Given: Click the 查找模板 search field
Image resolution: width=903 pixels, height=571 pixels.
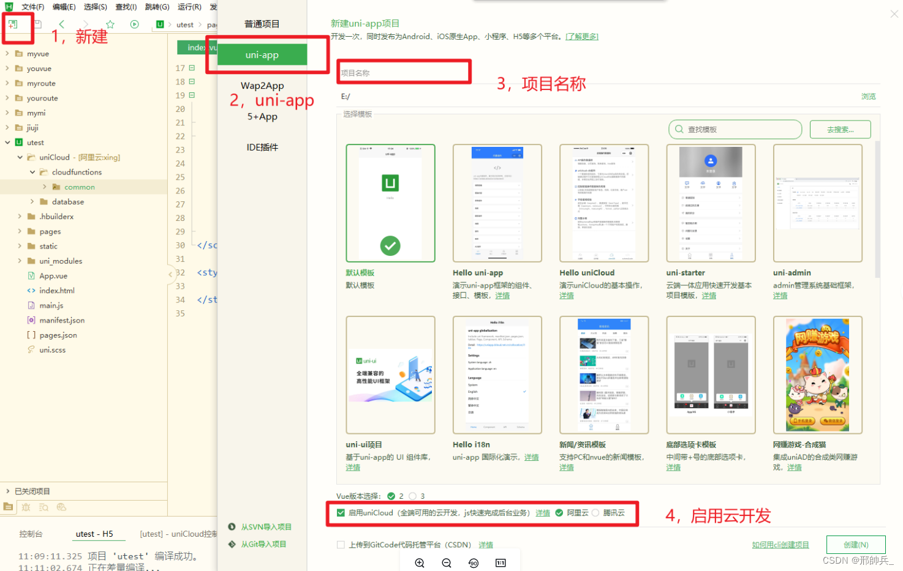Looking at the screenshot, I should coord(735,129).
